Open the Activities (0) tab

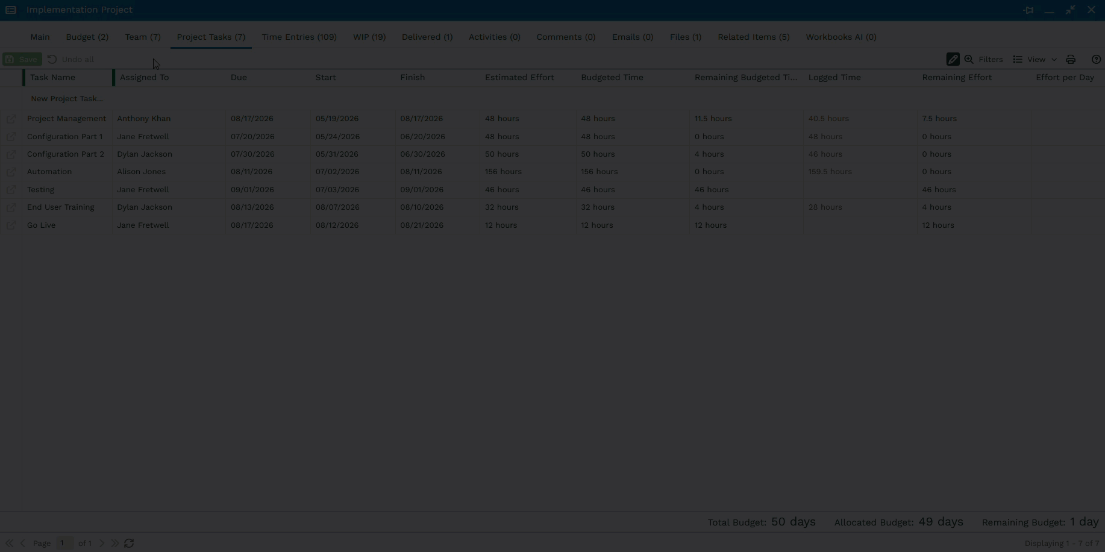(495, 37)
